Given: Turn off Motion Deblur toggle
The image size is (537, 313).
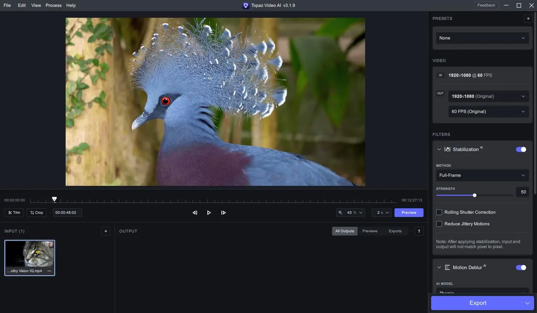Looking at the screenshot, I should coord(521,267).
